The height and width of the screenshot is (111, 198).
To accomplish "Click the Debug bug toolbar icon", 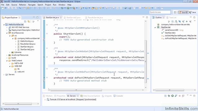I will click(x=62, y=8).
